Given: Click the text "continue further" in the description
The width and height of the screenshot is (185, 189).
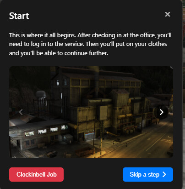Looking at the screenshot, I should coord(86,53).
